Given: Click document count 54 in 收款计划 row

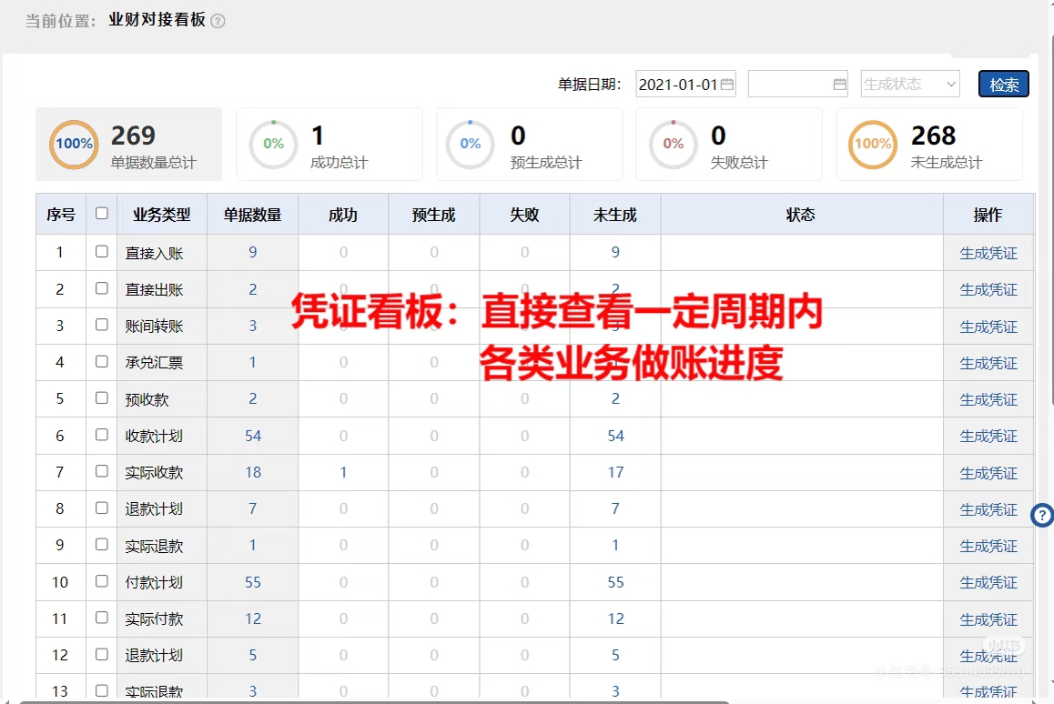Looking at the screenshot, I should [253, 436].
